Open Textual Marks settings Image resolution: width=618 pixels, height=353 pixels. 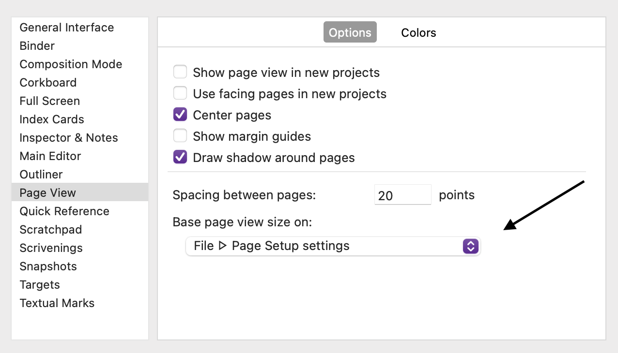80,303
